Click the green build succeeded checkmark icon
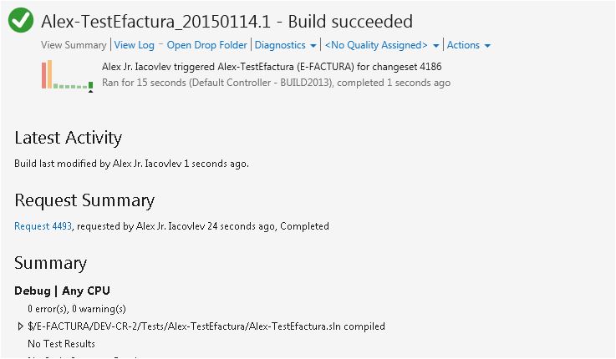This screenshot has height=359, width=616. pos(21,20)
